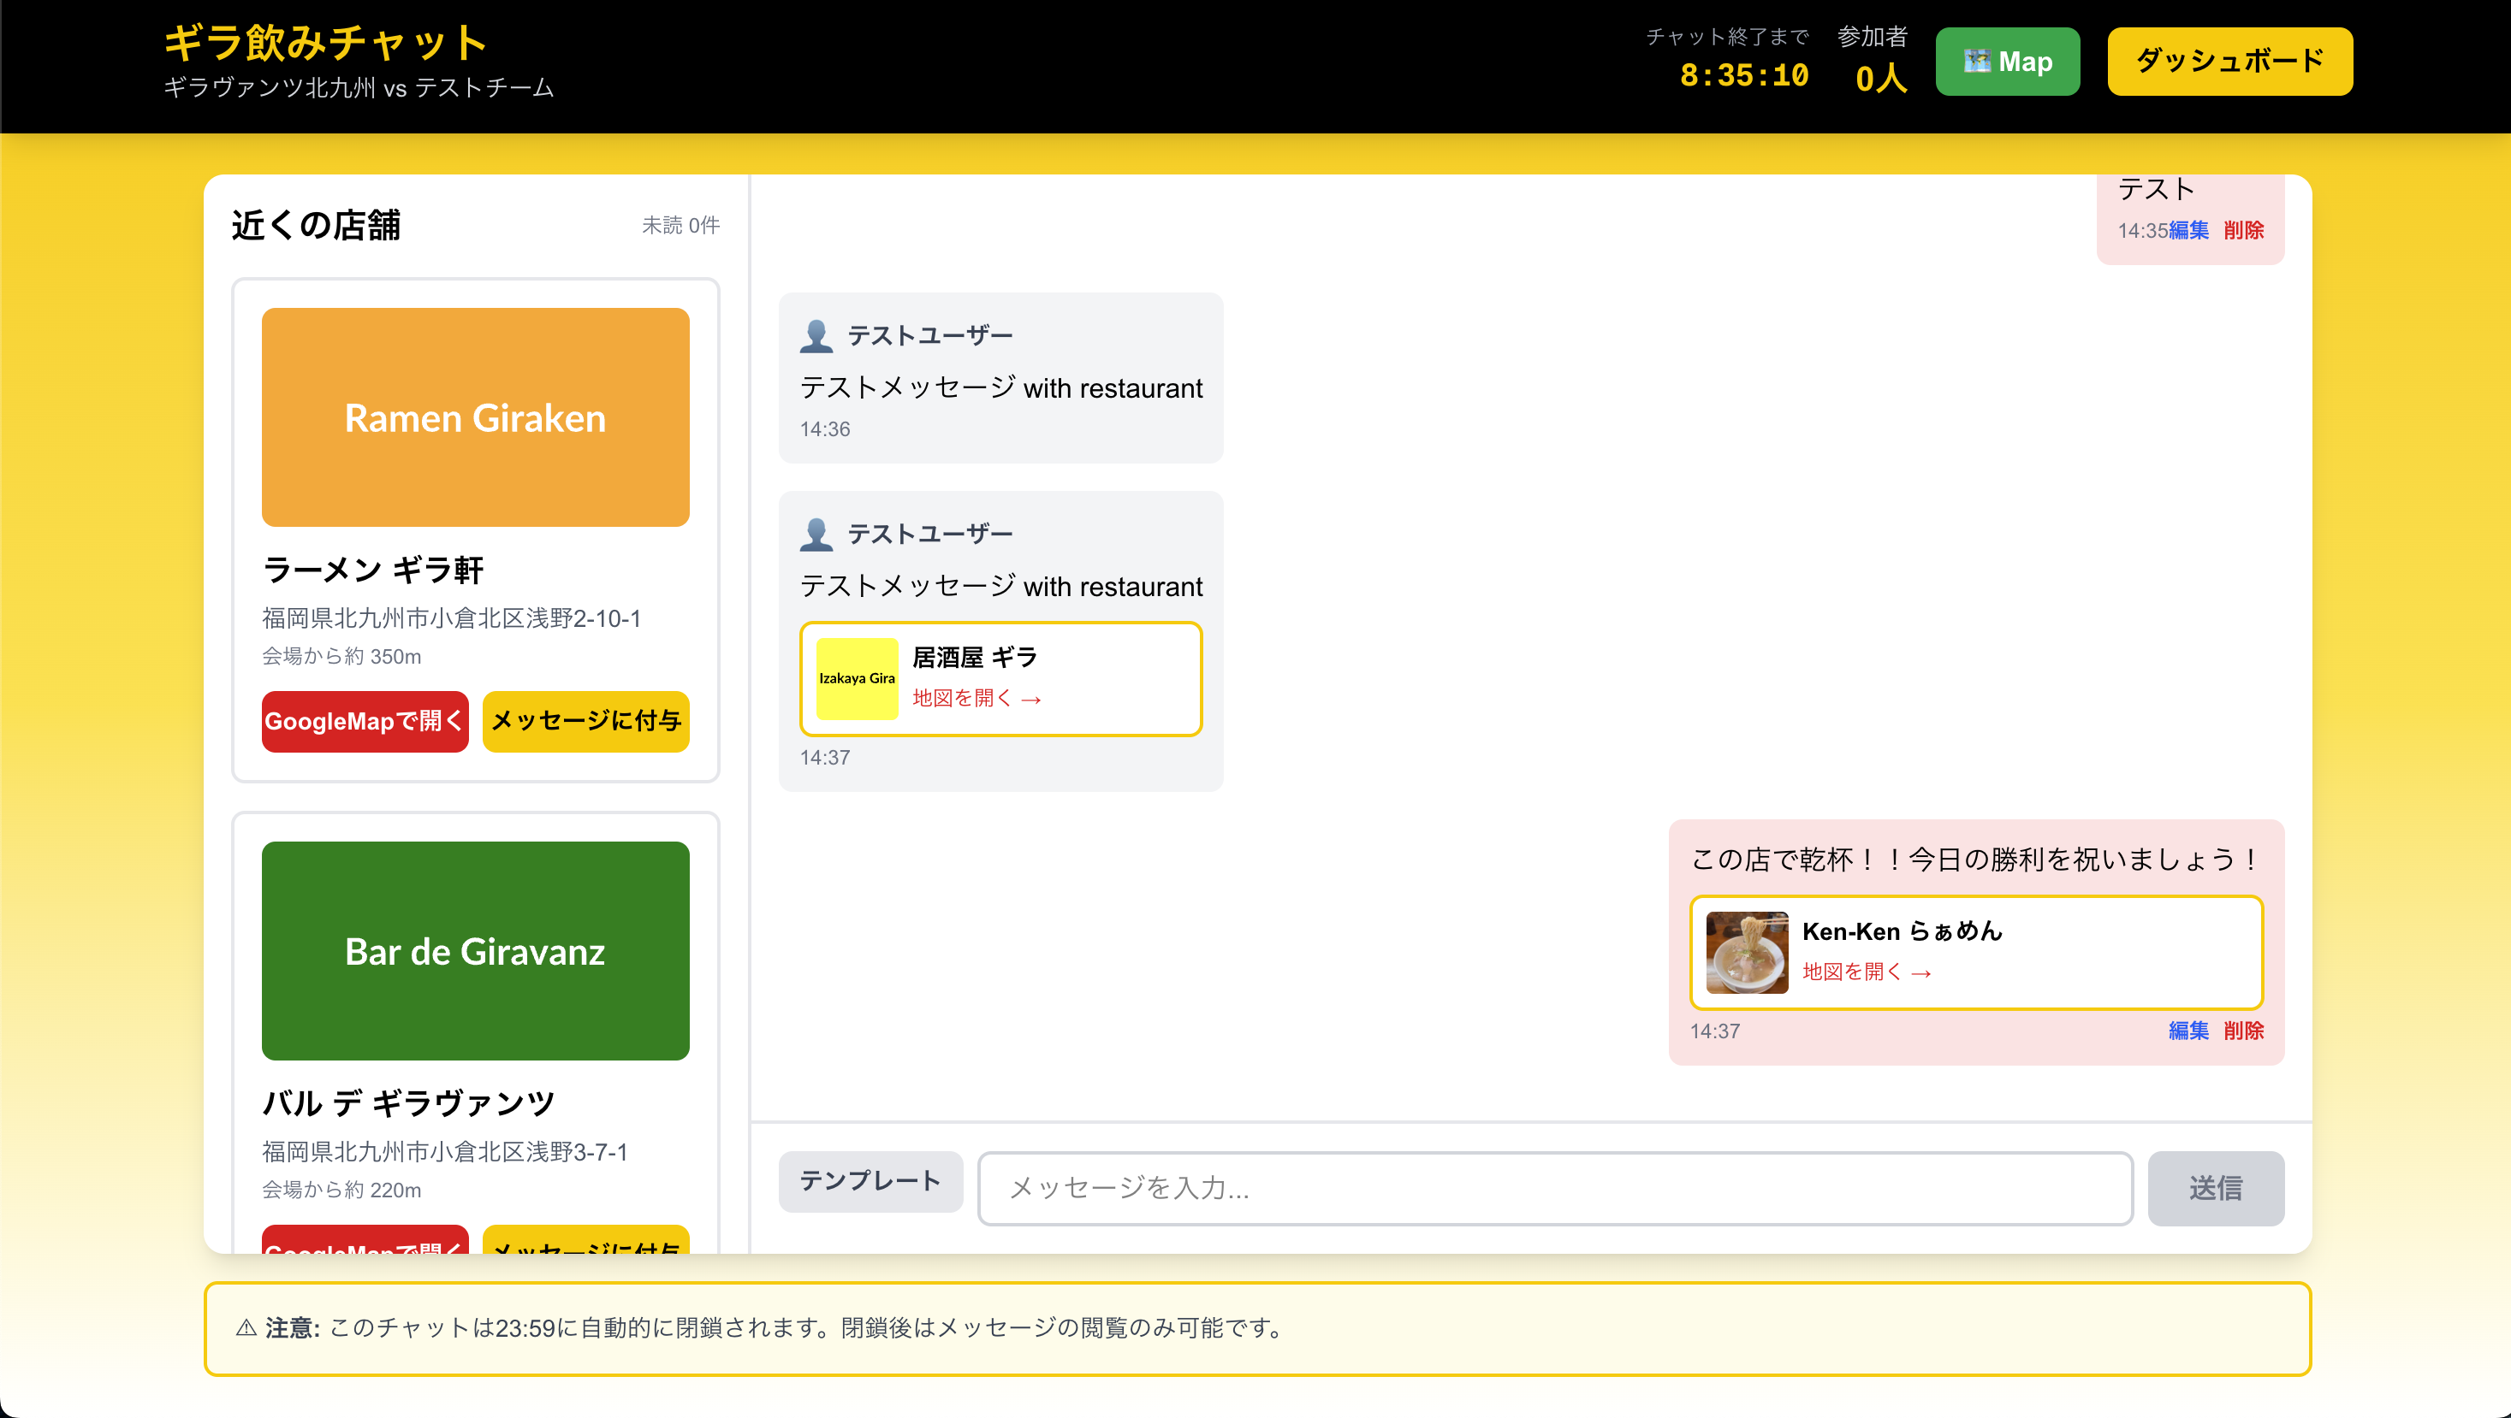Open the テンプレート template picker
Screen dimensions: 2511x1418
click(x=870, y=1181)
